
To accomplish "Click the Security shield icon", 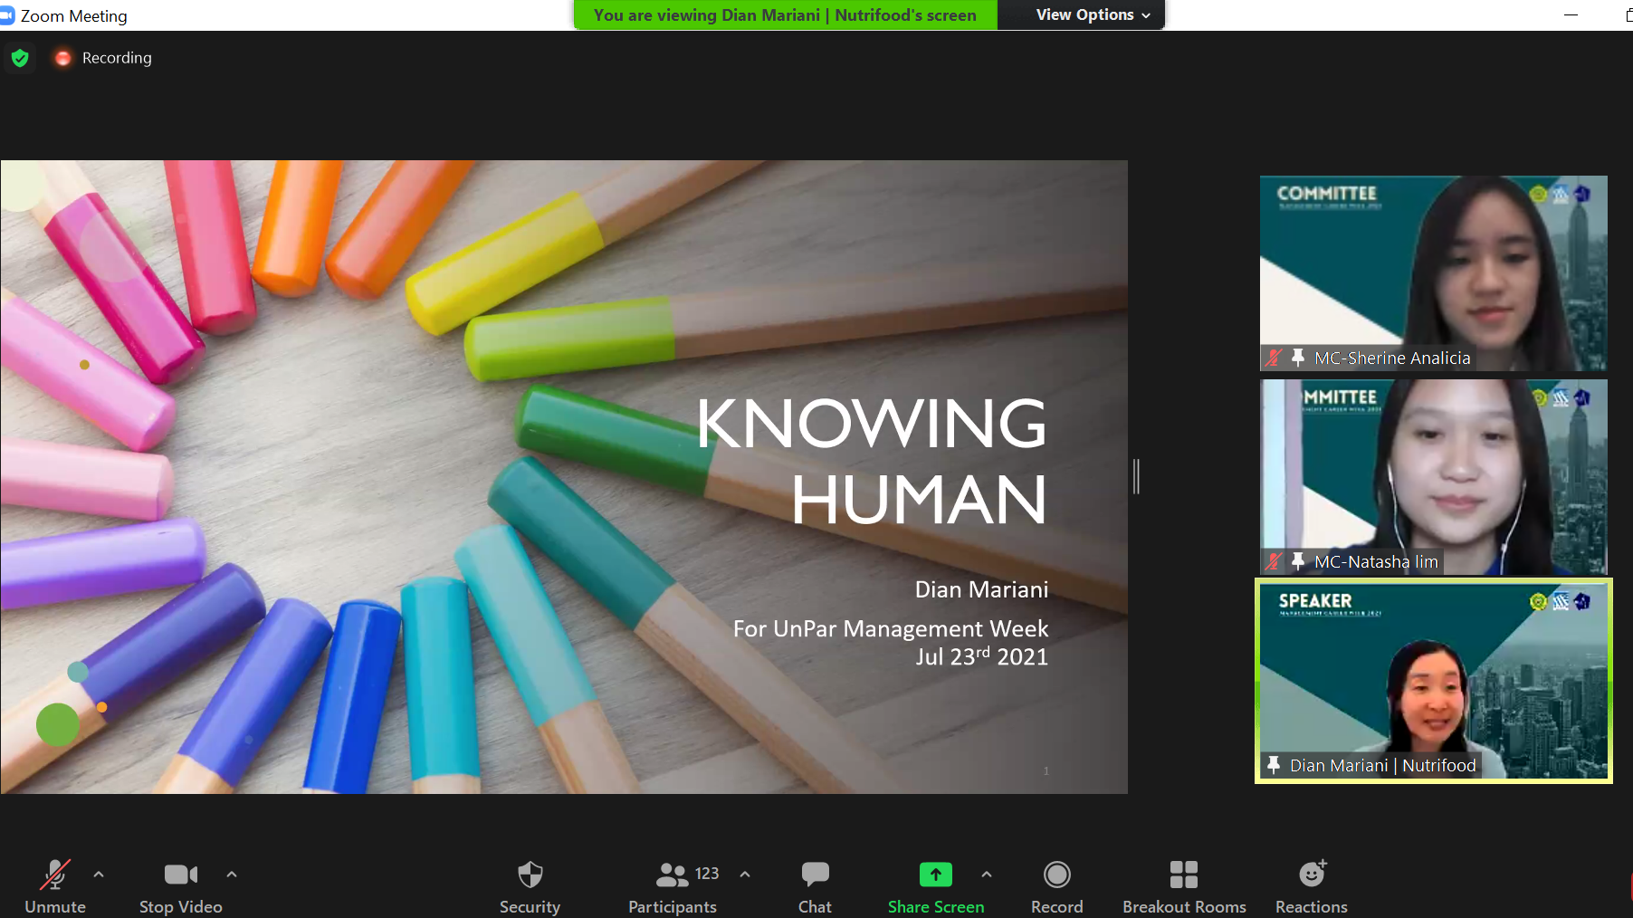I will click(530, 875).
